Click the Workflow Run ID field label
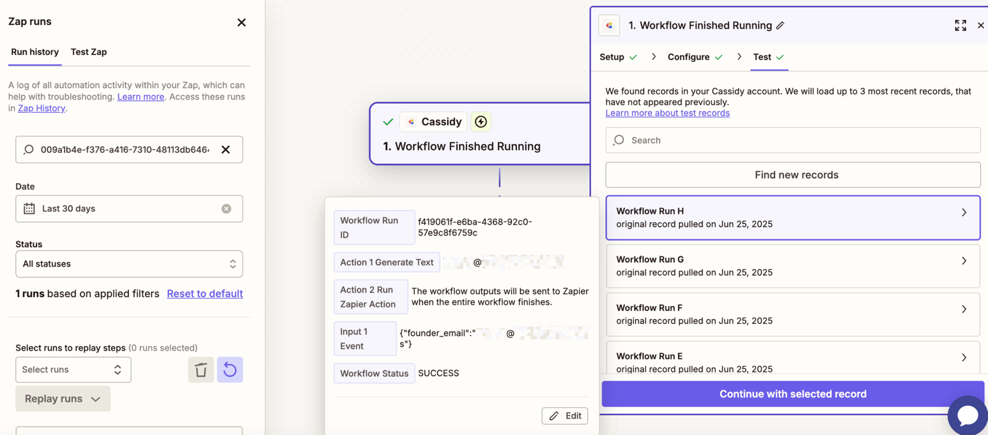This screenshot has width=988, height=435. (x=374, y=228)
